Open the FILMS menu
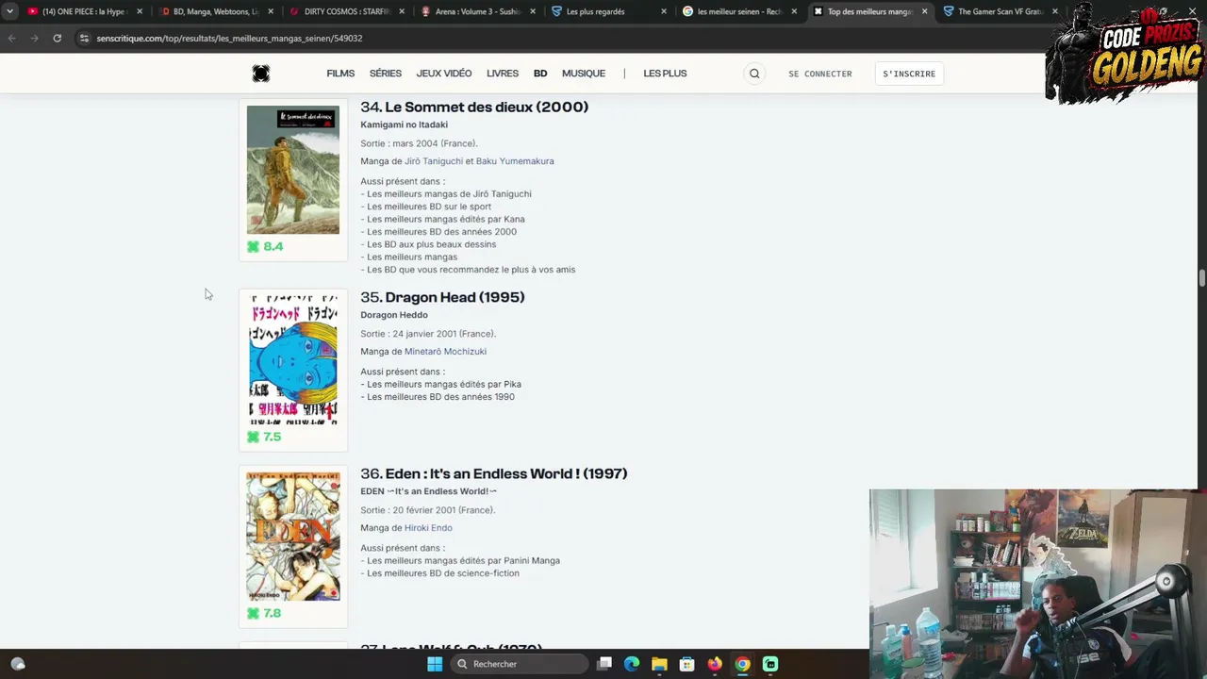 click(x=340, y=74)
